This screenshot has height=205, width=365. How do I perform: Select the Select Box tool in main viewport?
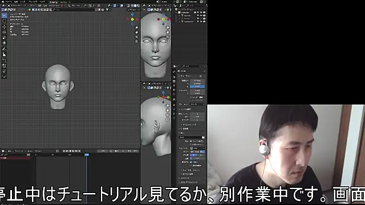4,15
